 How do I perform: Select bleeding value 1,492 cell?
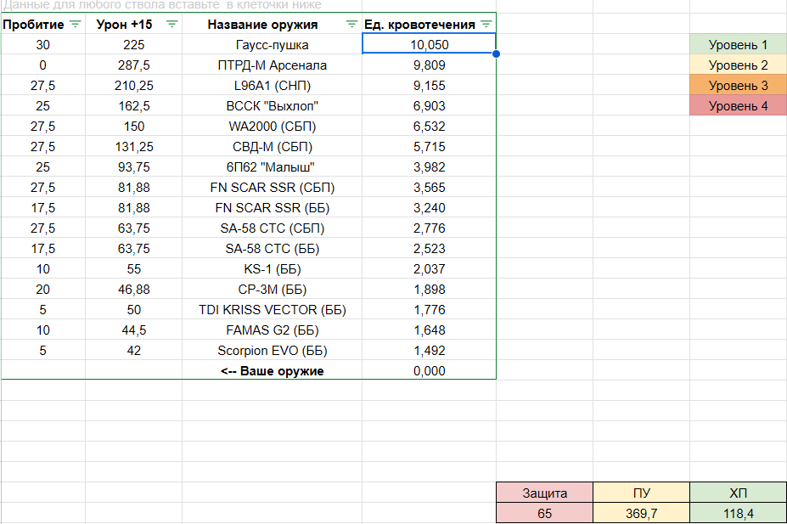[x=429, y=351]
